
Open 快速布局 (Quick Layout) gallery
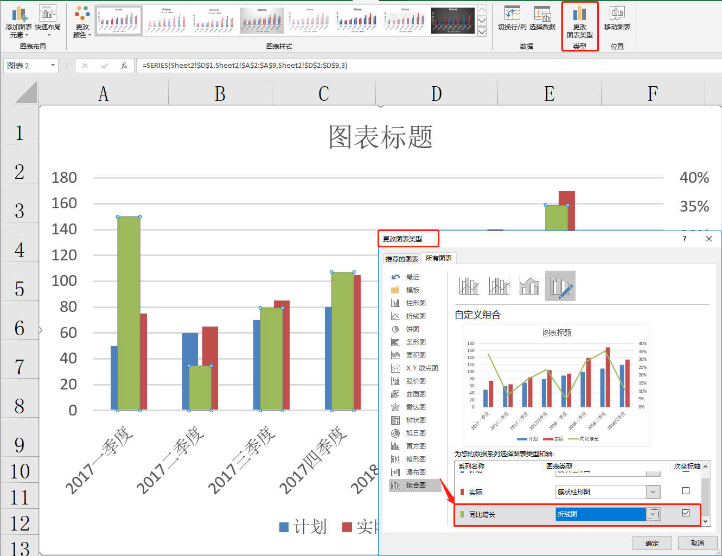point(48,22)
